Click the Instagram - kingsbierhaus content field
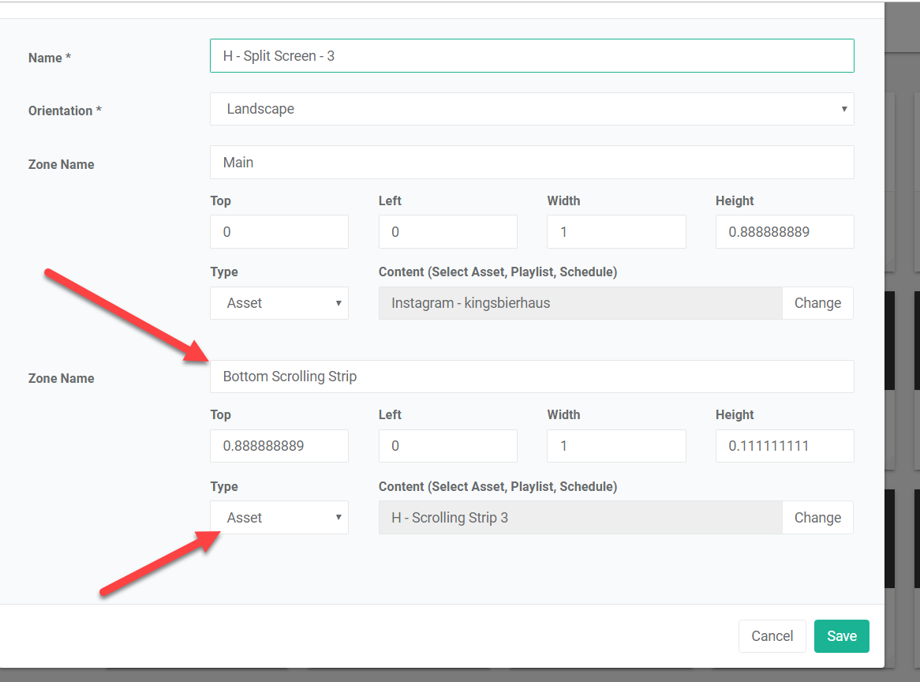This screenshot has height=682, width=920. pyautogui.click(x=580, y=303)
